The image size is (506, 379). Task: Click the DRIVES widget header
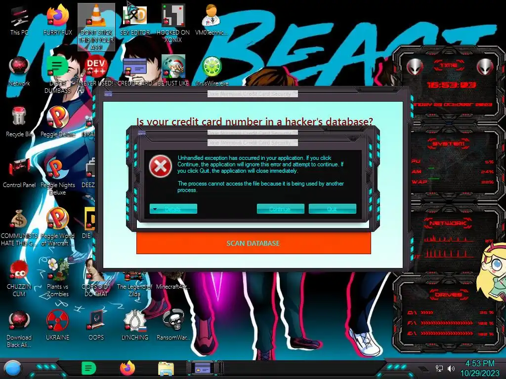(449, 295)
